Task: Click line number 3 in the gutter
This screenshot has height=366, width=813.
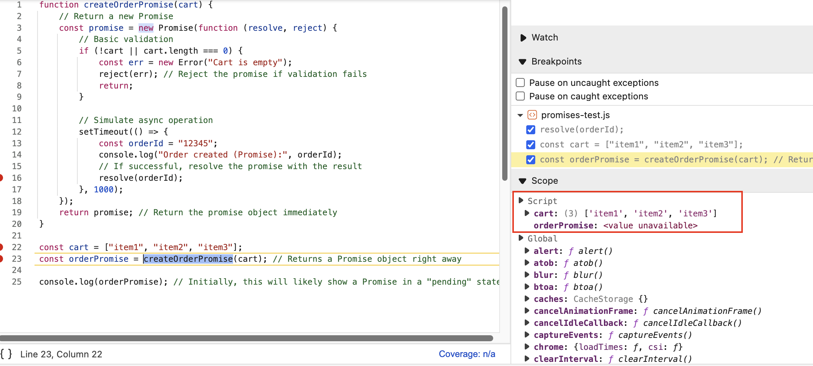Action: tap(19, 28)
